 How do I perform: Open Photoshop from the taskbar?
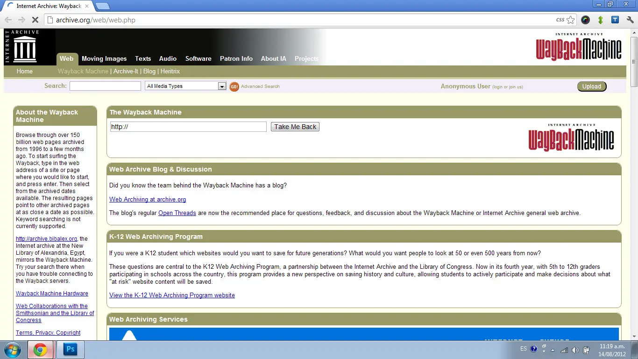pos(71,350)
